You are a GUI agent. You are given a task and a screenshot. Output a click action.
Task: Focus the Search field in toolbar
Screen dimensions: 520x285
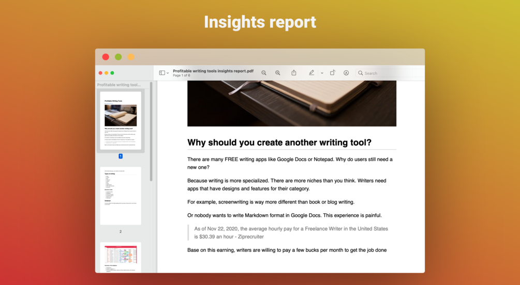click(390, 73)
